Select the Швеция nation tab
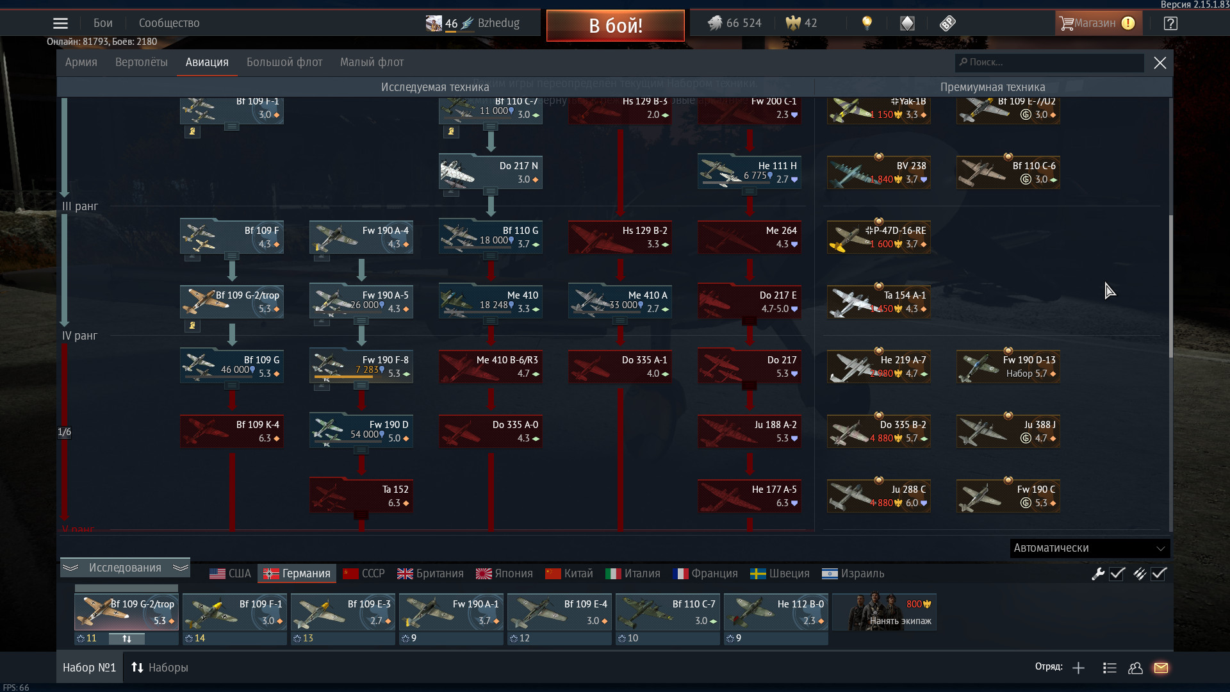Screen dimensions: 1230x692 pyautogui.click(x=780, y=573)
